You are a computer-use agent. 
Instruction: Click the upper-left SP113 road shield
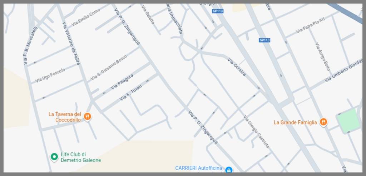218,11
